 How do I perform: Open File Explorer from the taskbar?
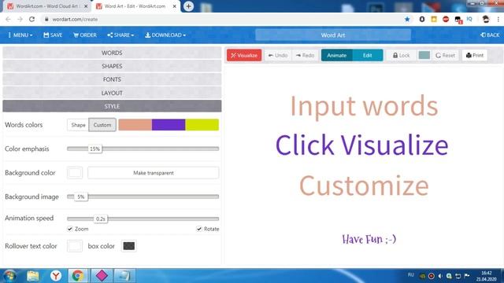coord(33,276)
